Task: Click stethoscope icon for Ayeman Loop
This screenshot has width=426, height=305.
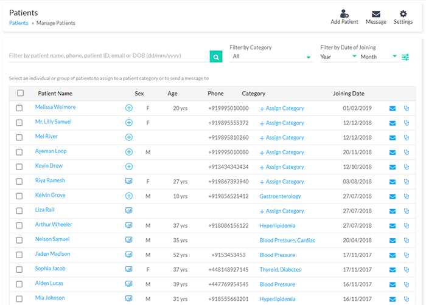Action: click(x=407, y=152)
